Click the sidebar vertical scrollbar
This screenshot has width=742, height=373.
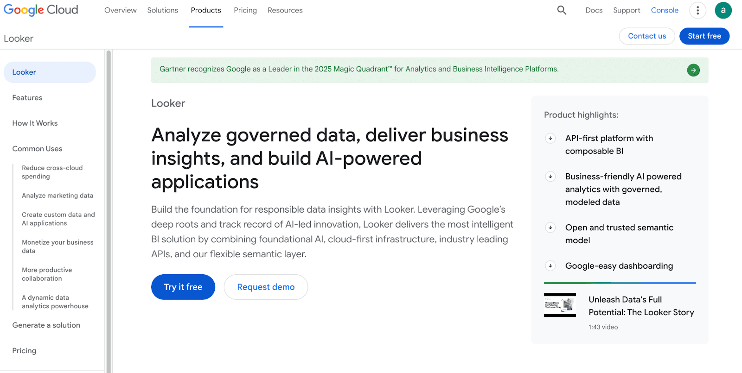pyautogui.click(x=109, y=211)
